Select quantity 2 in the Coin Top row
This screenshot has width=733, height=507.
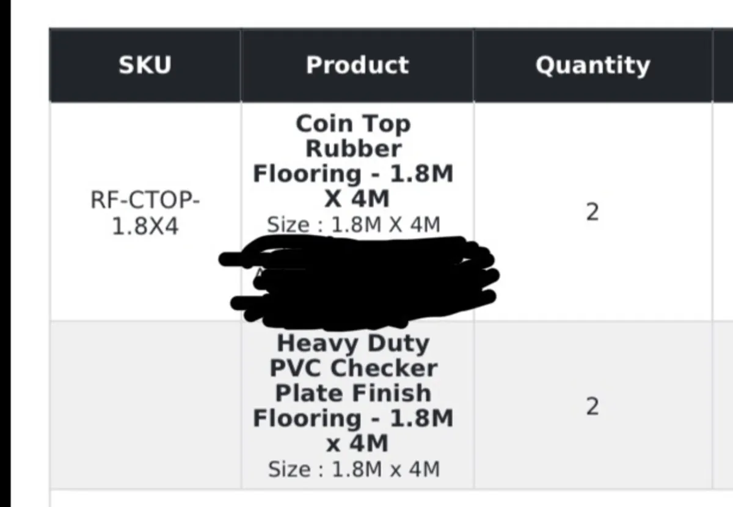[x=593, y=213]
